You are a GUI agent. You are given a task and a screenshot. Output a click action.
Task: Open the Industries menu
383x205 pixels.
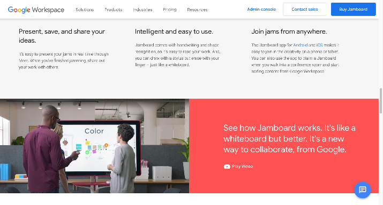(x=142, y=10)
